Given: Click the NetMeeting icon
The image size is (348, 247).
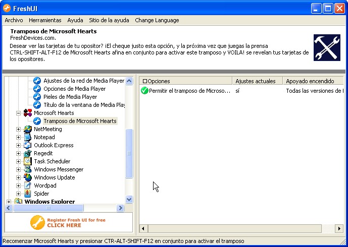Looking at the screenshot, I should (x=28, y=129).
